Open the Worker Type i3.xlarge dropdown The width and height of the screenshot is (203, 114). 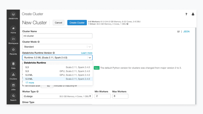[57, 96]
